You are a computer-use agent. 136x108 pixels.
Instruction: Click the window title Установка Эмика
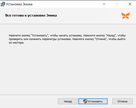click(x=19, y=4)
